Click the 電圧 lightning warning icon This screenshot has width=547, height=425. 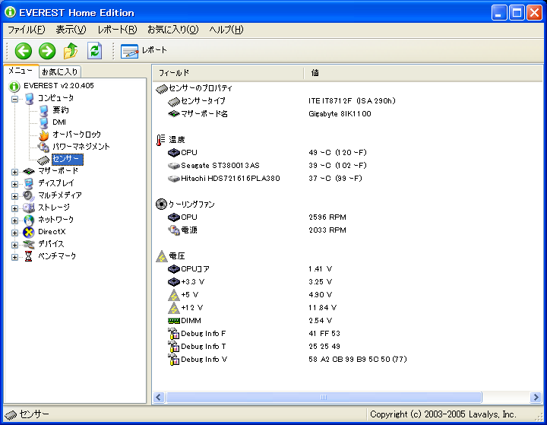point(162,256)
